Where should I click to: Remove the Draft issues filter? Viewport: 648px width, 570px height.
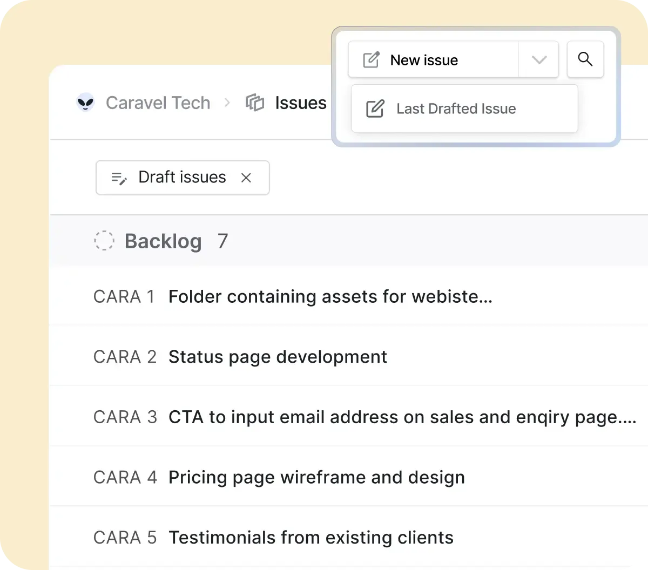pos(246,178)
